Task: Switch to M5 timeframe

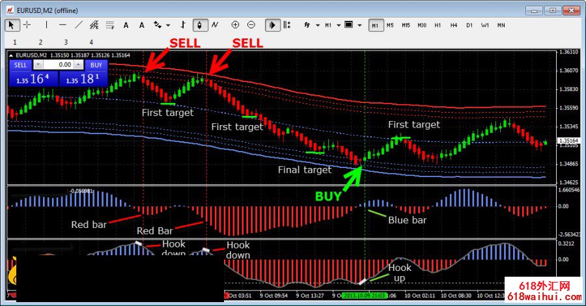Action: pos(390,25)
